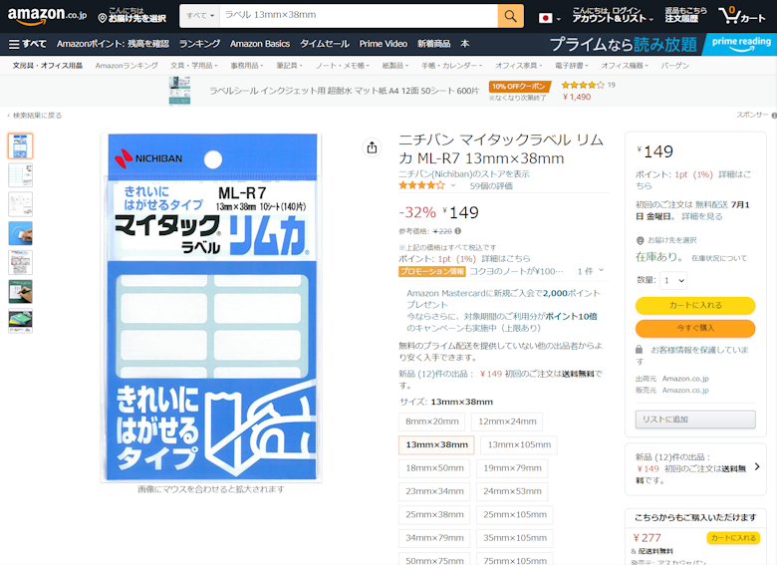
Task: Visit ニチバン(Nichiban)のストアを表示 link
Action: [x=464, y=174]
